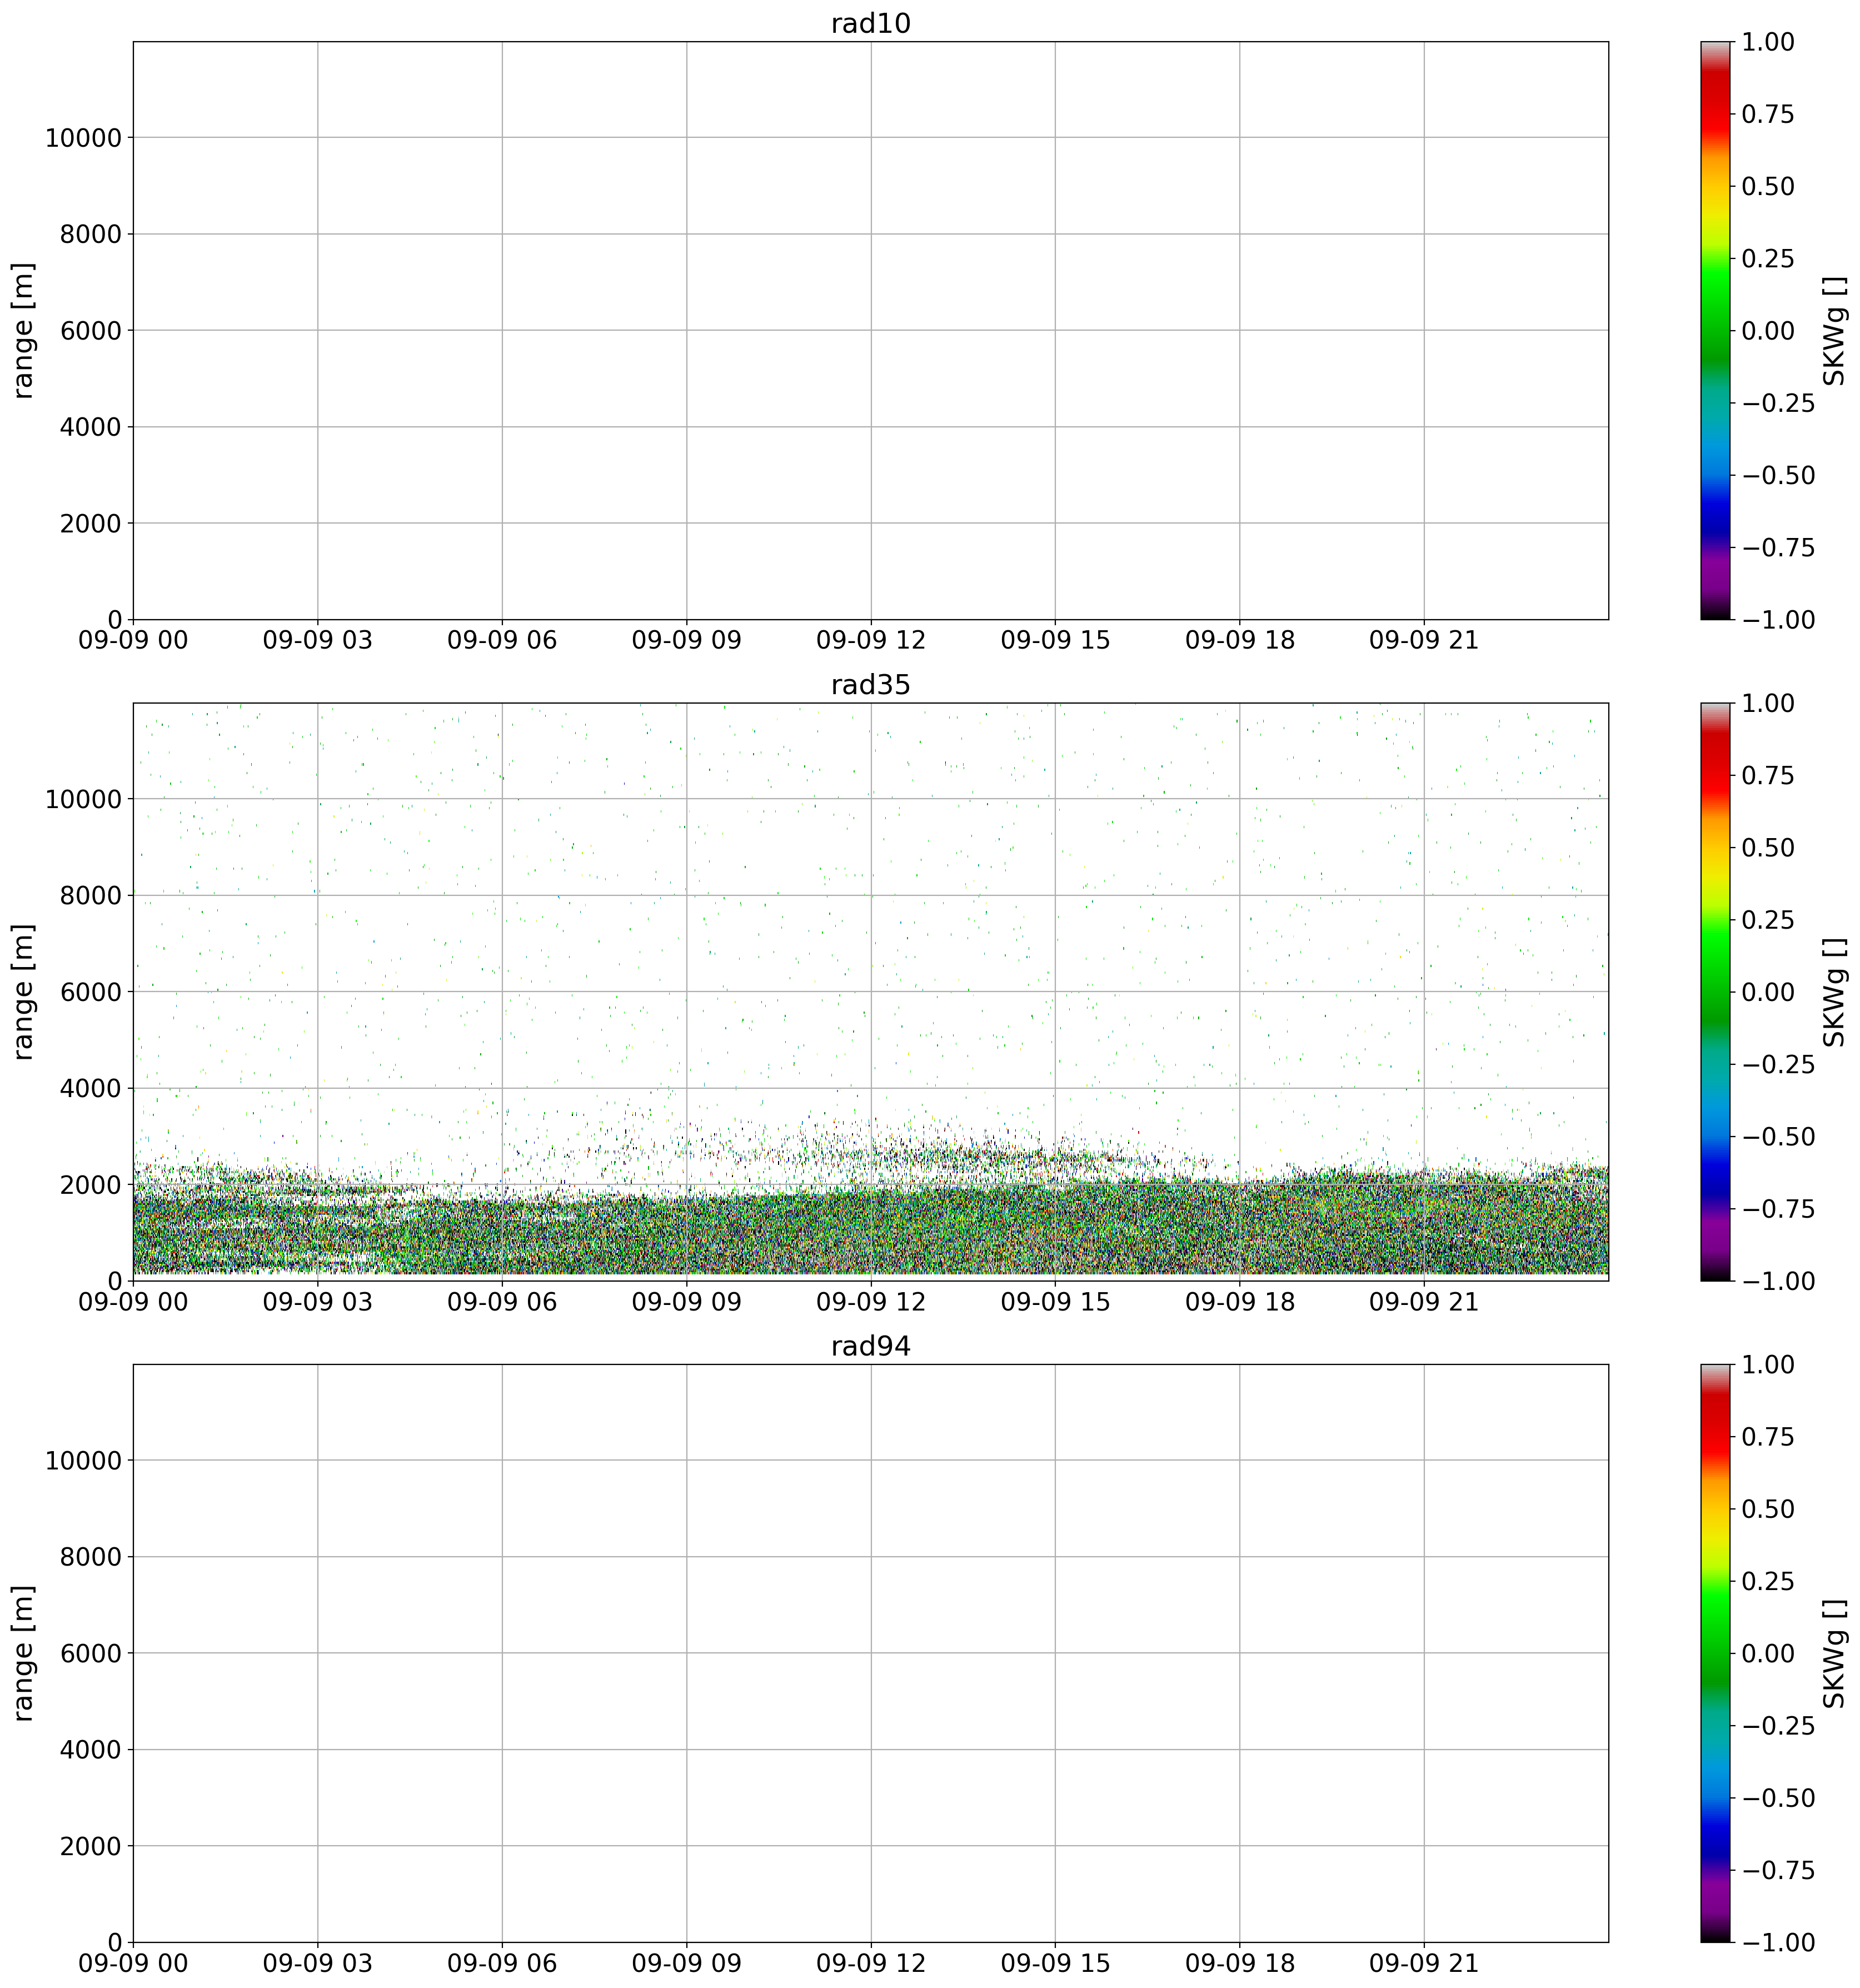Screen dimensions: 1860x1988
Task: Click the rad94 range axis label
Action: coord(24,1653)
